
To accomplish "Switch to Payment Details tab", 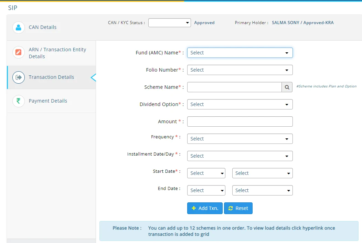I will (x=48, y=101).
